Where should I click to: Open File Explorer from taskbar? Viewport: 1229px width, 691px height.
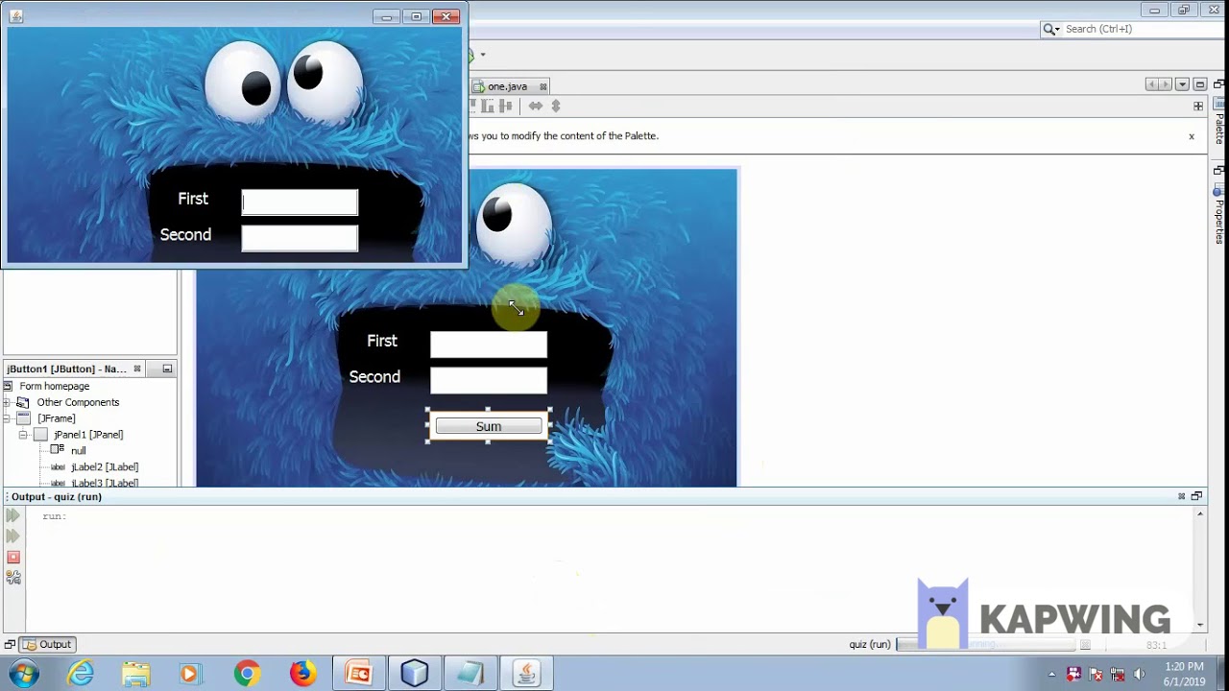point(135,674)
